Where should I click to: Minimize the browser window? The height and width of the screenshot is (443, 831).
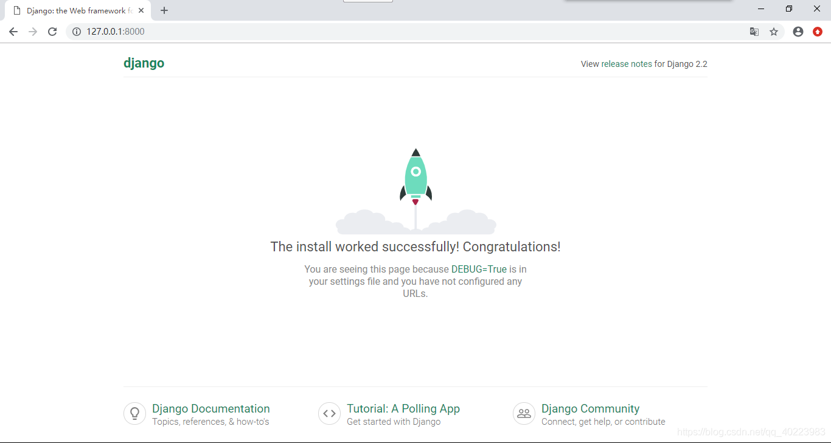pos(761,9)
